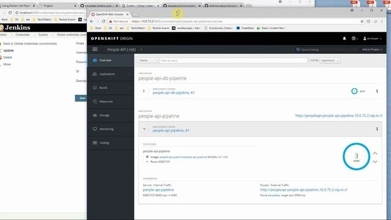Image resolution: width=391 pixels, height=220 pixels.
Task: Click Delete in Jenkins sidebar
Action: click(x=7, y=57)
